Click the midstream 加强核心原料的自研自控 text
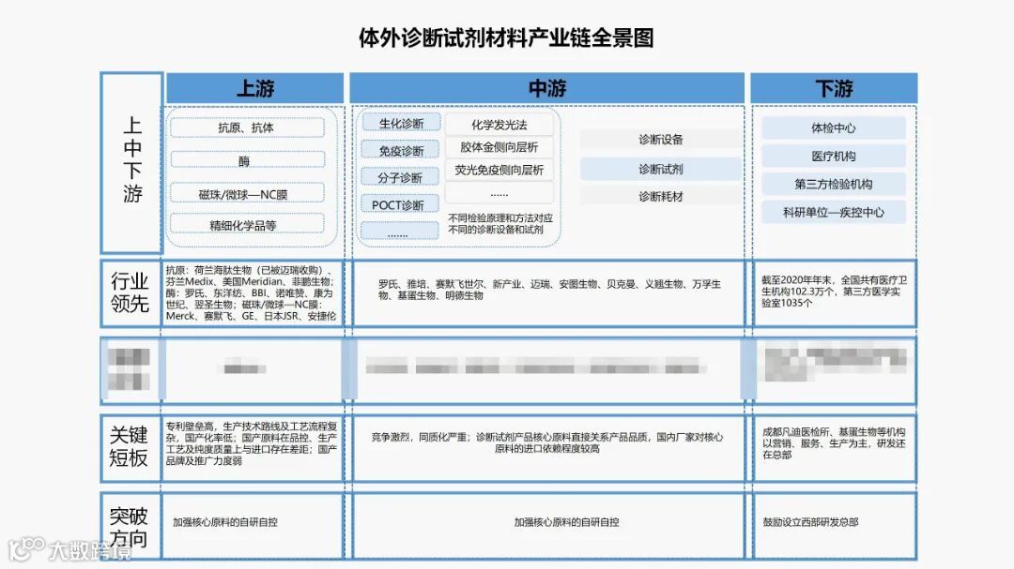Viewport: 1014px width, 569px height. pos(566,522)
